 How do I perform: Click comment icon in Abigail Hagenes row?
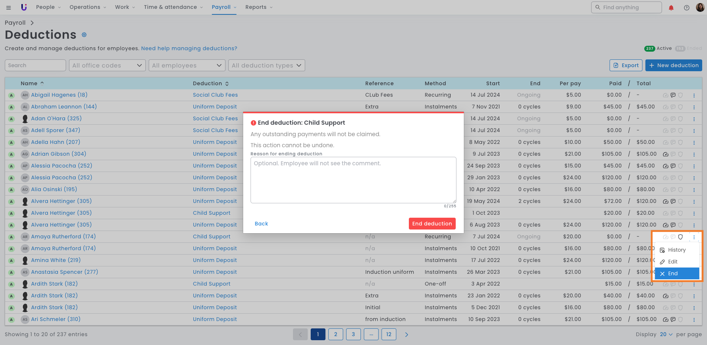pyautogui.click(x=673, y=95)
